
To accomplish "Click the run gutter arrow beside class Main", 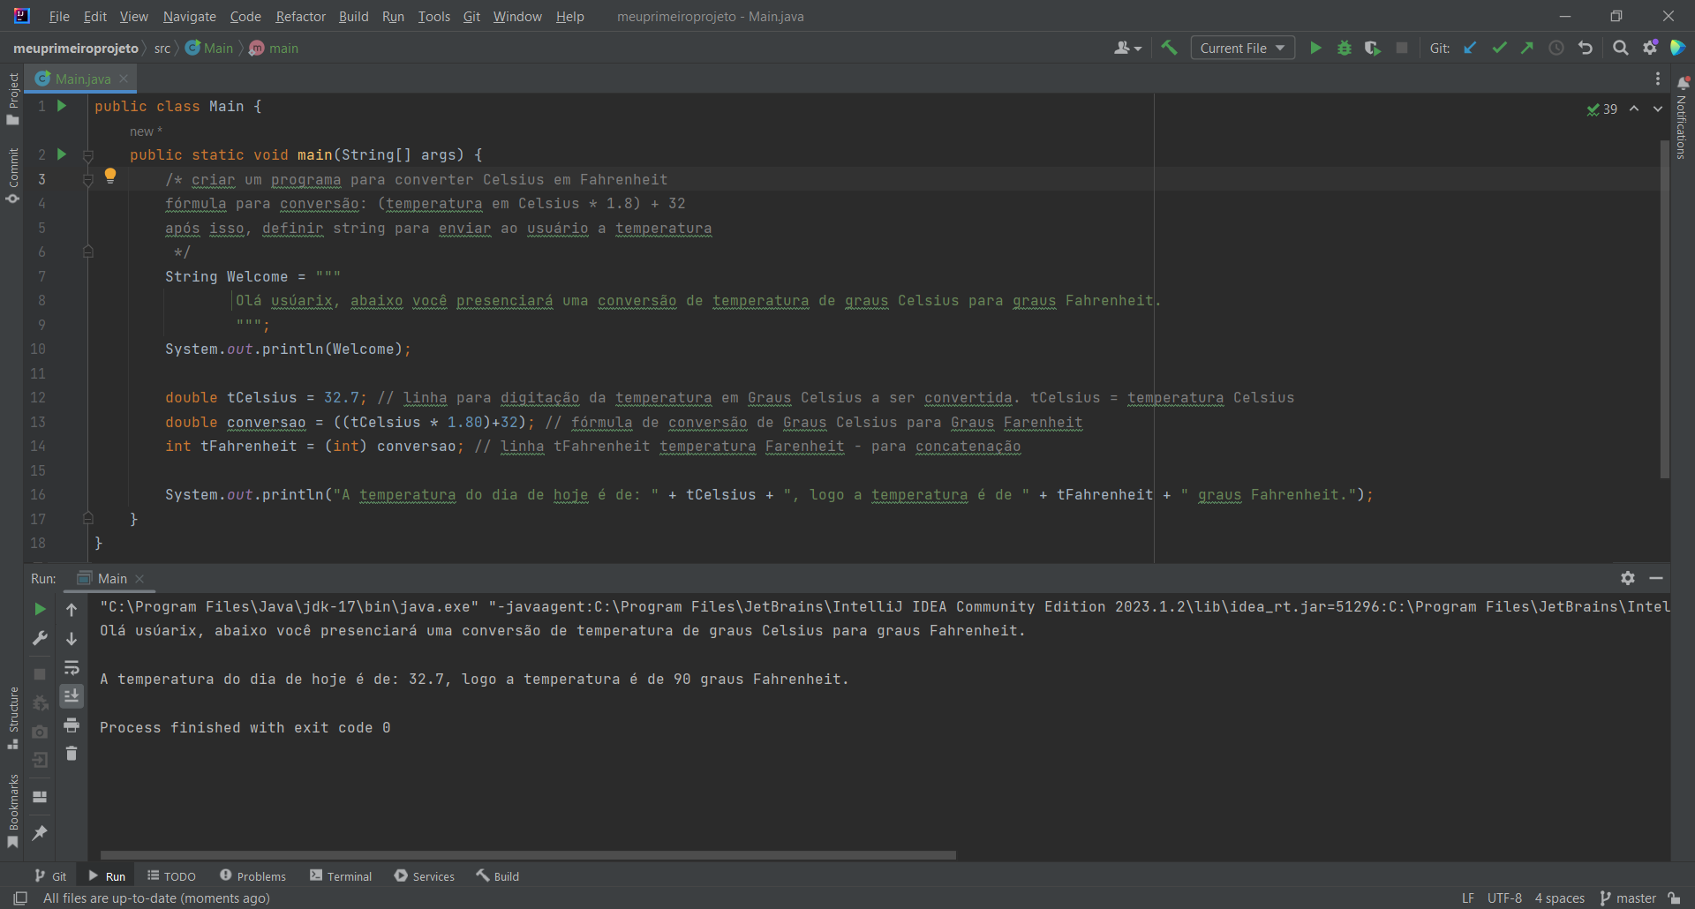I will tap(62, 106).
